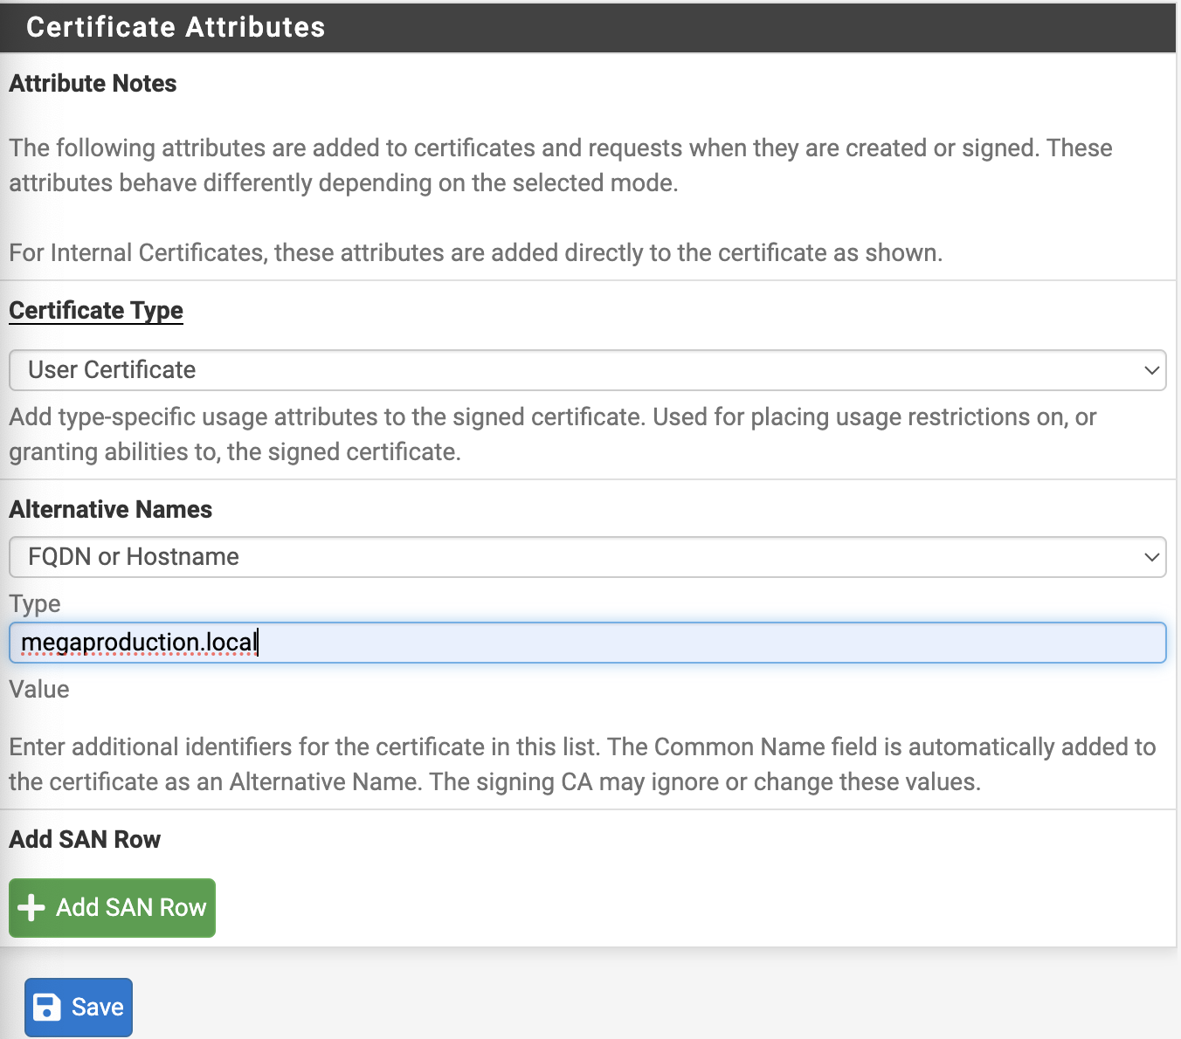
Task: Click the chevron arrow on FQDN or Hostname select
Action: click(x=1151, y=557)
